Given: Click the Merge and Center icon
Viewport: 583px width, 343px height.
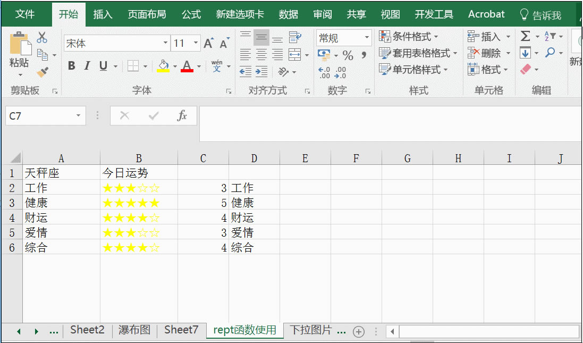Looking at the screenshot, I should tap(295, 55).
